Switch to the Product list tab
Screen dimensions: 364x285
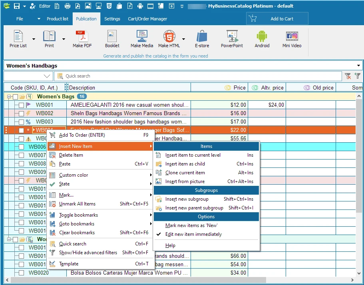[x=58, y=19]
